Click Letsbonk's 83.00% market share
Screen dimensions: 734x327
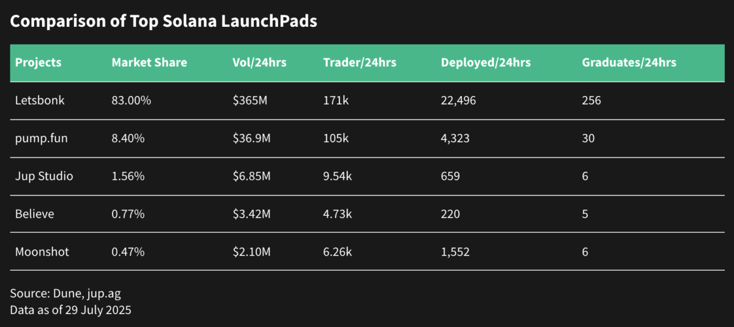[131, 100]
